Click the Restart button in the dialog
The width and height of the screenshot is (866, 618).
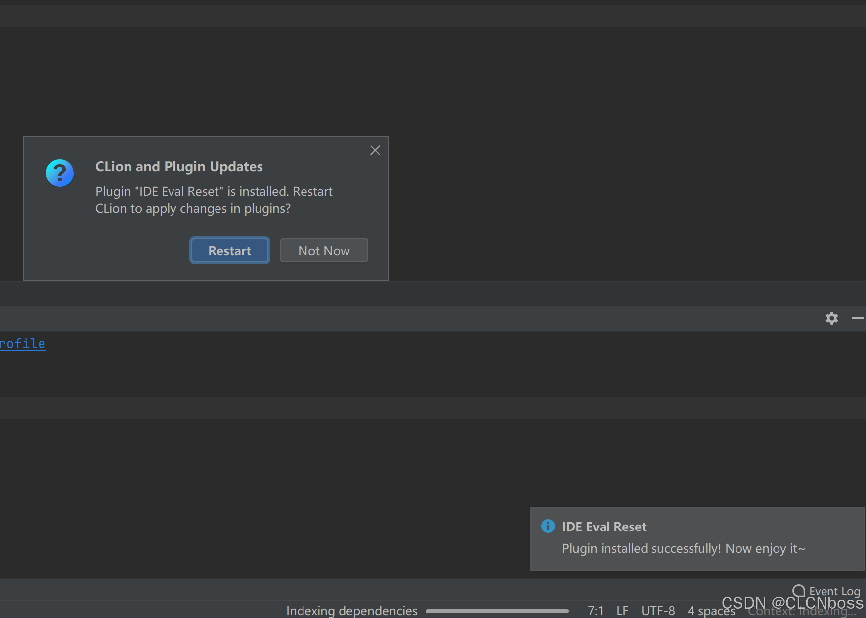[230, 251]
